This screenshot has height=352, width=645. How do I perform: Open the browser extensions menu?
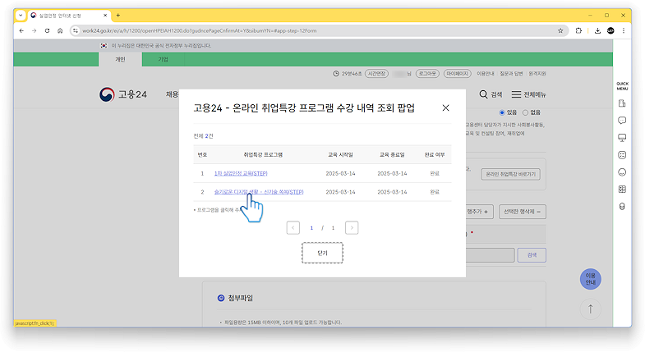pyautogui.click(x=578, y=30)
